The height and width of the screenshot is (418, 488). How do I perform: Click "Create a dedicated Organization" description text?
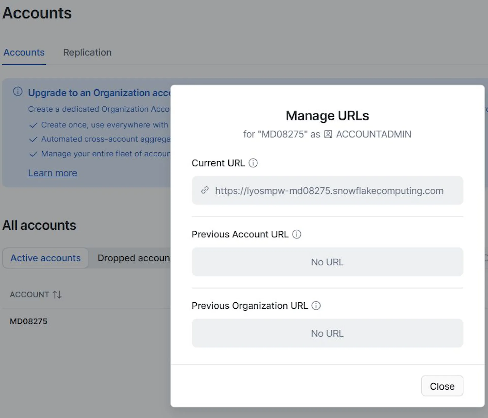[99, 109]
